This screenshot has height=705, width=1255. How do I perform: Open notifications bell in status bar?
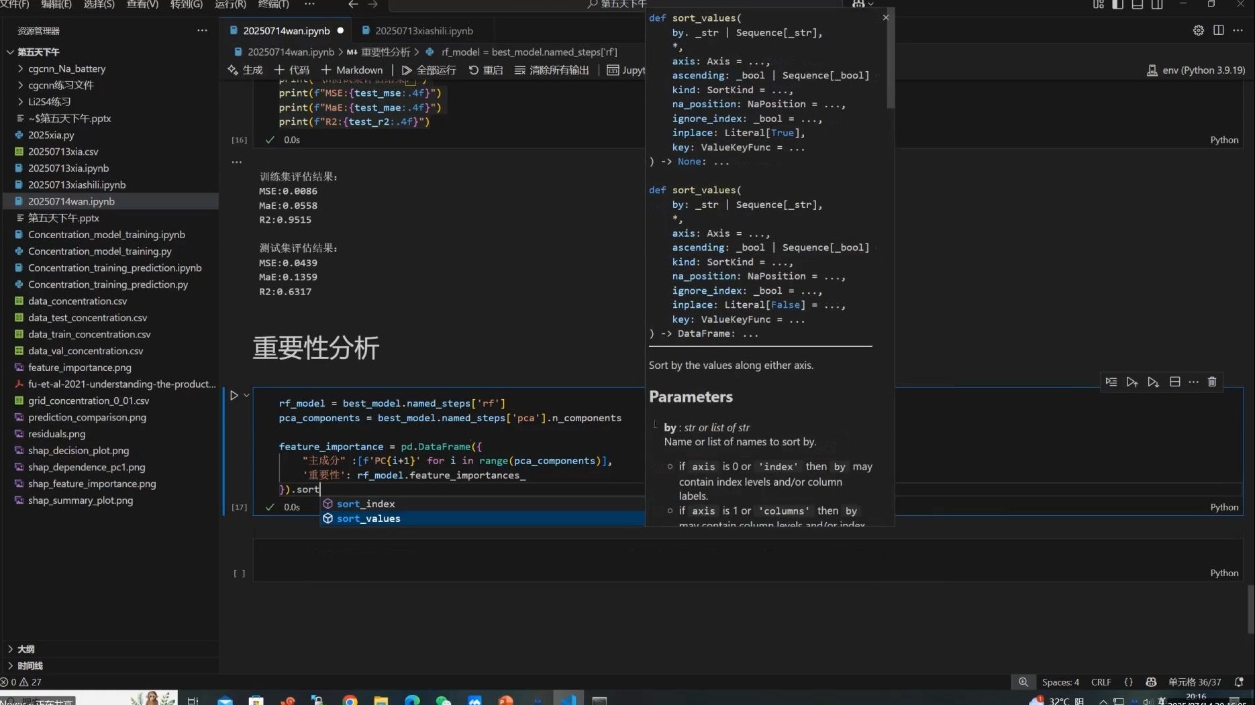1239,682
